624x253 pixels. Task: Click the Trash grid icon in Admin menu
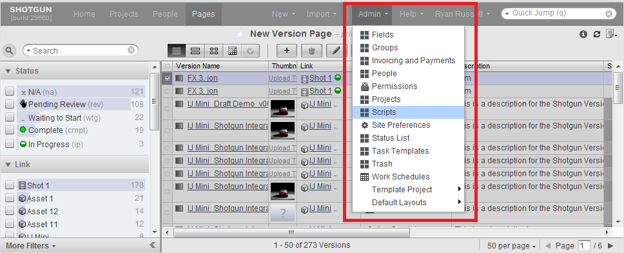point(364,164)
